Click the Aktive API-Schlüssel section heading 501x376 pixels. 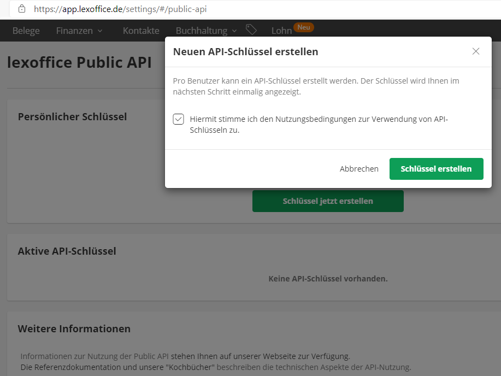click(67, 251)
